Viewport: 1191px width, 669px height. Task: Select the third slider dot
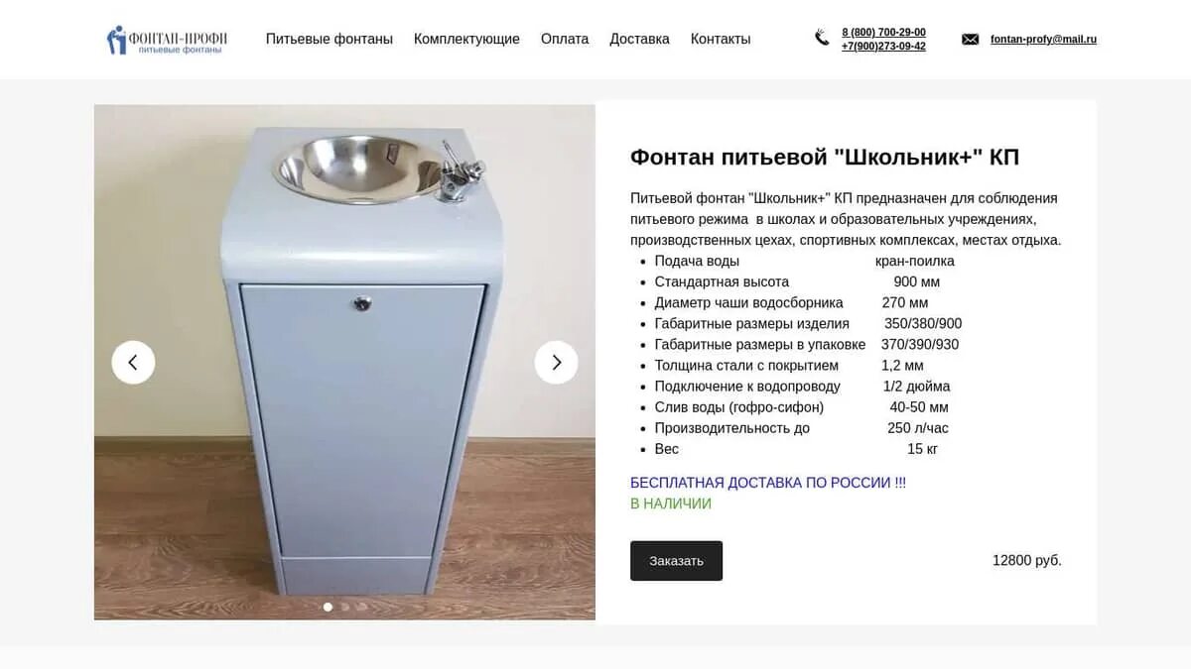tap(362, 607)
